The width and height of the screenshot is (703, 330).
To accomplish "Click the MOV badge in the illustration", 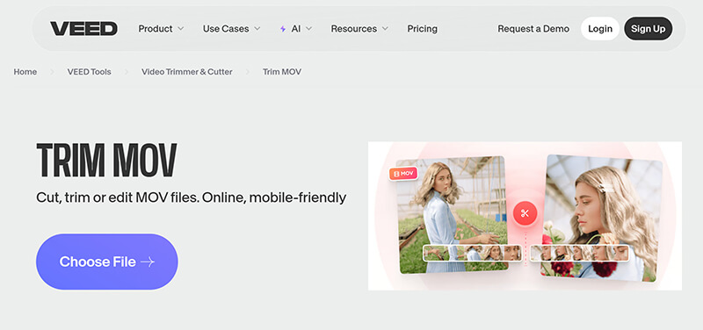I will (403, 174).
